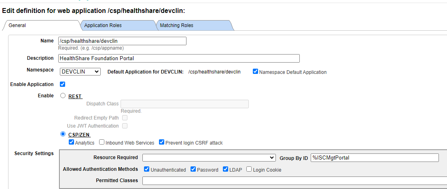447x189 pixels.
Task: Select the REST radio button
Action: (x=63, y=96)
